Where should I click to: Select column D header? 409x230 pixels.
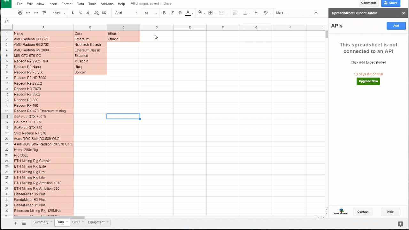tap(157, 27)
